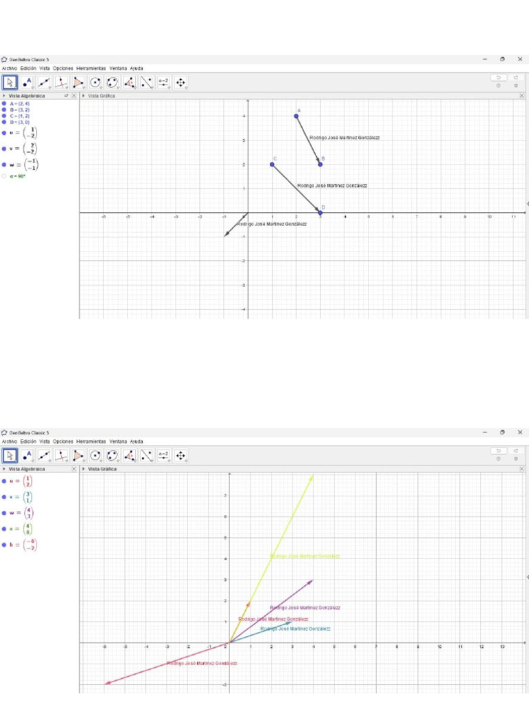Hide vector u = (1, -2) in upper window

pos(4,133)
